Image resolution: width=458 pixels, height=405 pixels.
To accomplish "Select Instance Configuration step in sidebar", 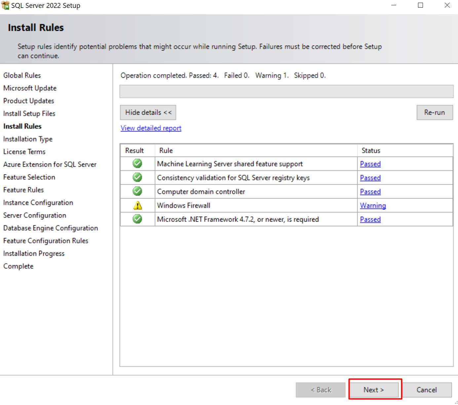I will click(38, 202).
